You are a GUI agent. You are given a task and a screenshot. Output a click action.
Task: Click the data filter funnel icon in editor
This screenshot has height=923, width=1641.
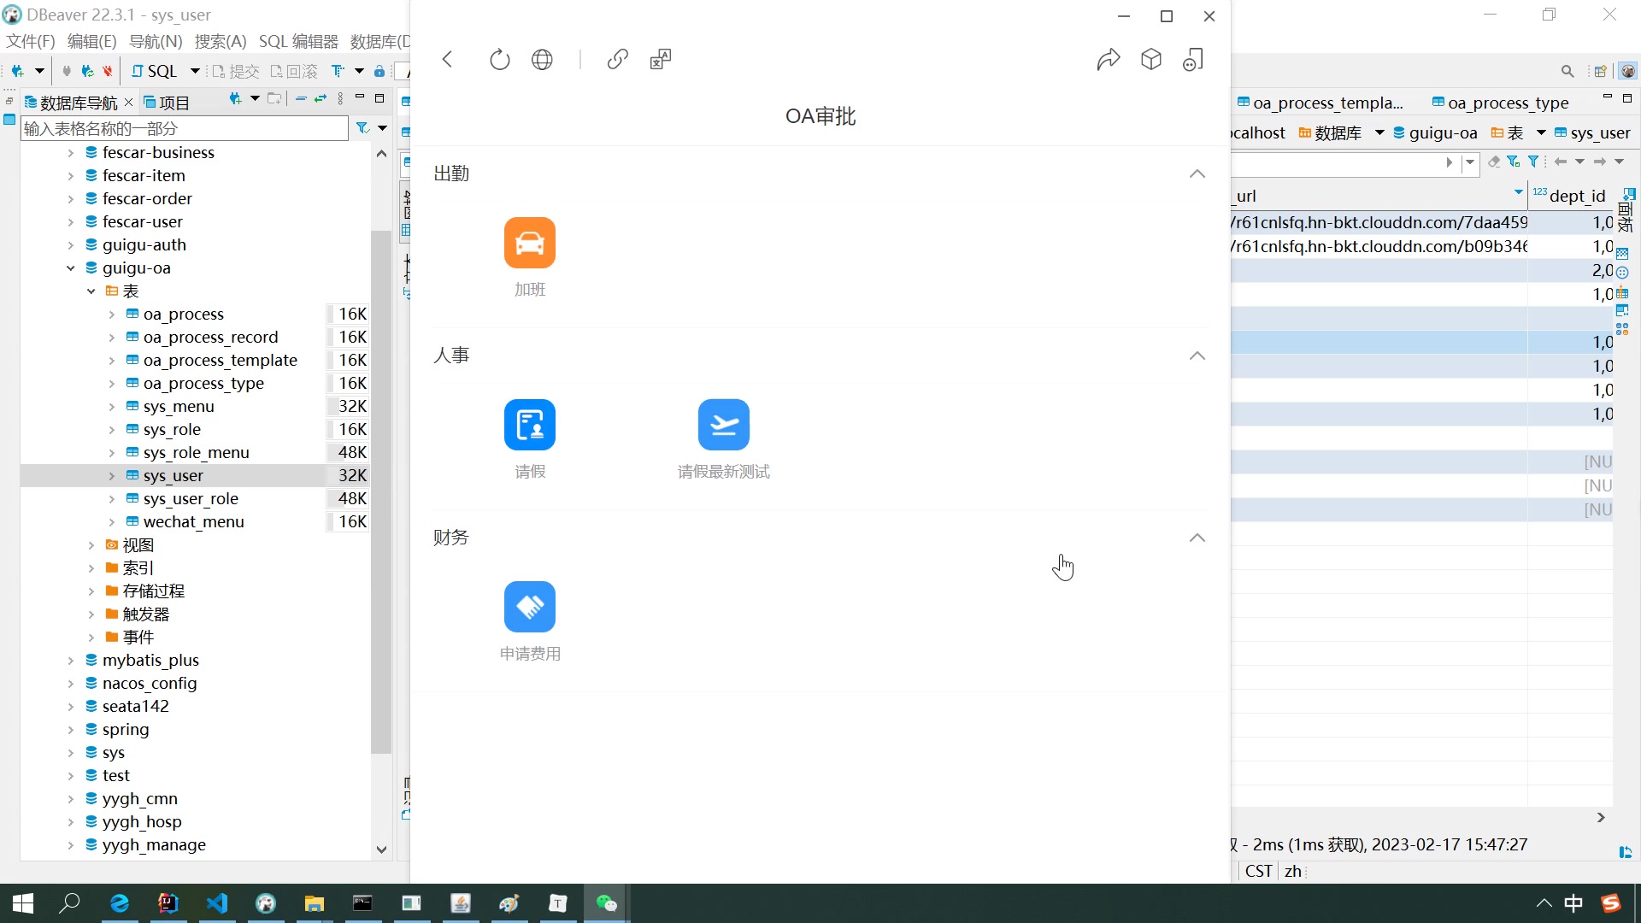[x=1533, y=162]
